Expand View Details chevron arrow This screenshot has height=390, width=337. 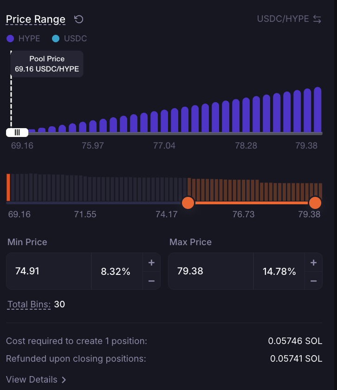[64, 380]
